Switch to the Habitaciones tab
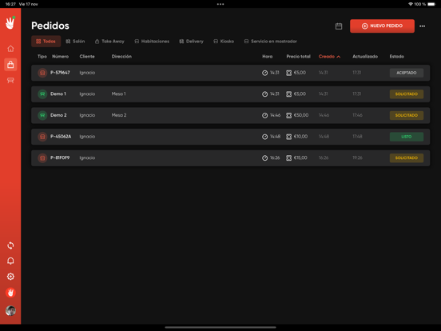 [152, 42]
